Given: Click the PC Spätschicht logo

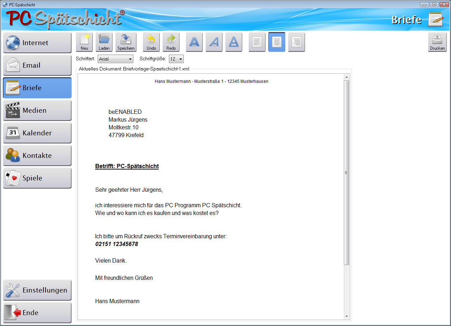Looking at the screenshot, I should (x=66, y=19).
